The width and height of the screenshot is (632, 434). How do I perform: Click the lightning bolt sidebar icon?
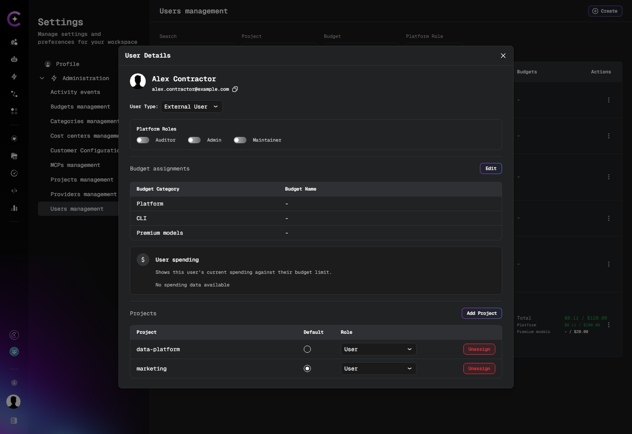[14, 77]
